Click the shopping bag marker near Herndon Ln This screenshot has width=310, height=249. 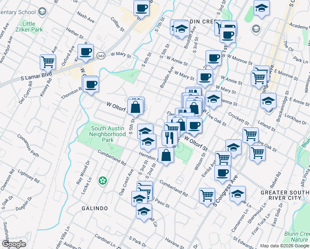point(166,156)
